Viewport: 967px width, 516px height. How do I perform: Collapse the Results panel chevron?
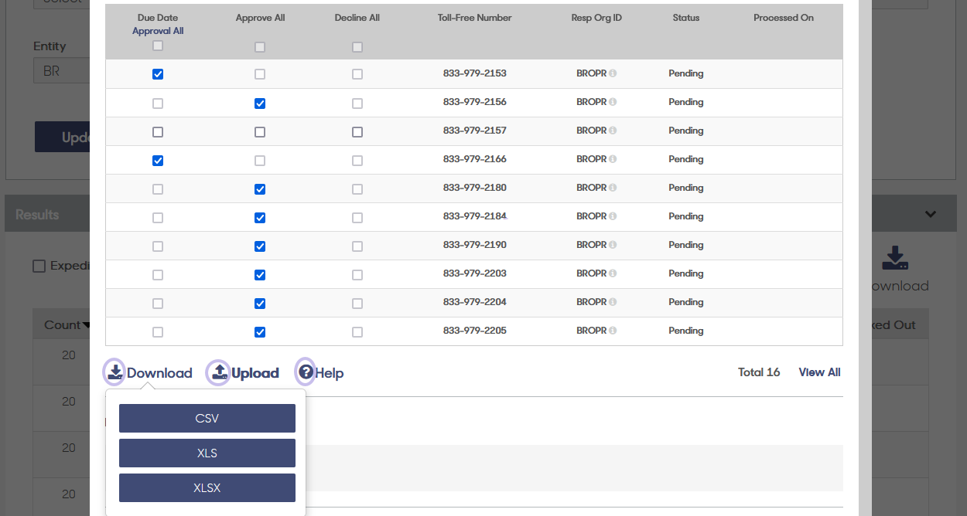(x=931, y=214)
